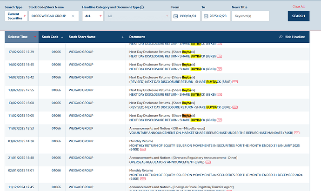Image resolution: width=321 pixels, height=191 pixels.
Task: Open PDF icon for December 2024 monthly return
Action: coord(143,179)
